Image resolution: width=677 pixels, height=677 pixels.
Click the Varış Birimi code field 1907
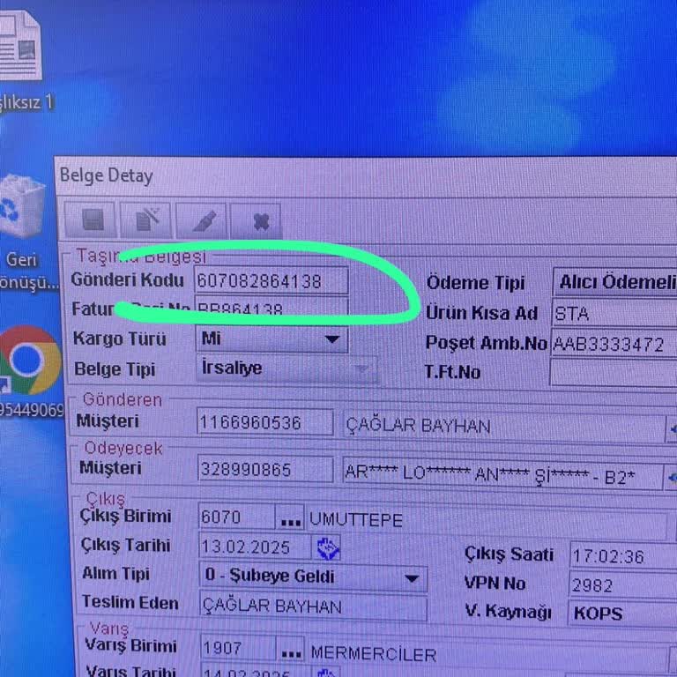pos(238,649)
